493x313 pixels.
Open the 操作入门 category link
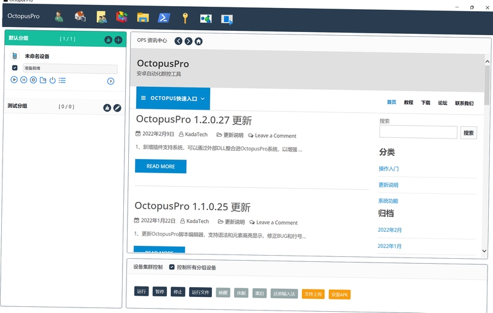(389, 169)
